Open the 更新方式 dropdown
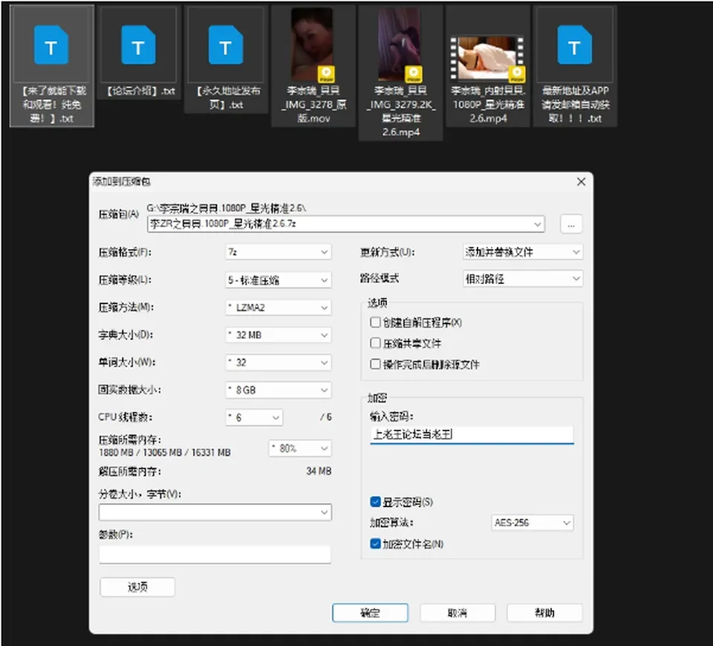The width and height of the screenshot is (713, 646). pos(522,252)
